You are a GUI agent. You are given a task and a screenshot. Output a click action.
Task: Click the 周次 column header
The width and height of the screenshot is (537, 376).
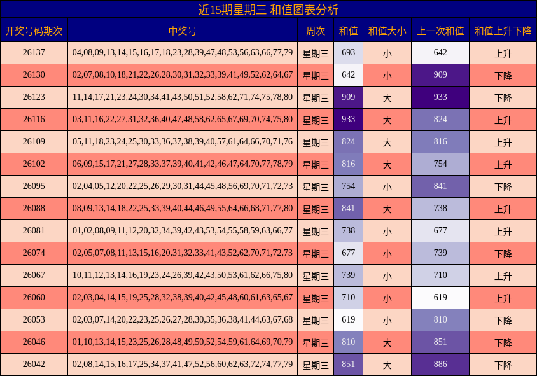click(x=316, y=31)
